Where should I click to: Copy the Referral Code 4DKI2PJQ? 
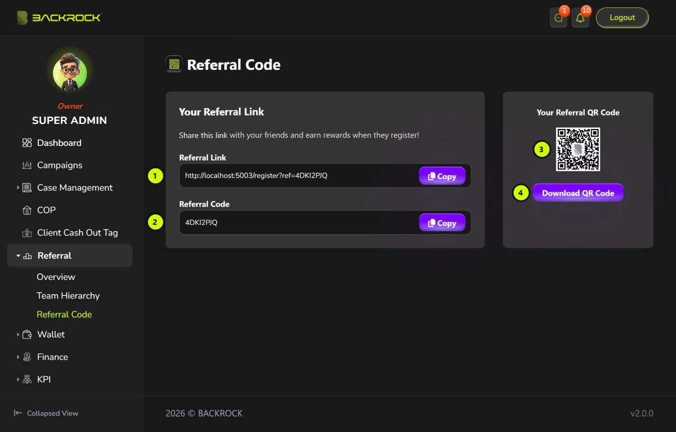[x=442, y=222]
